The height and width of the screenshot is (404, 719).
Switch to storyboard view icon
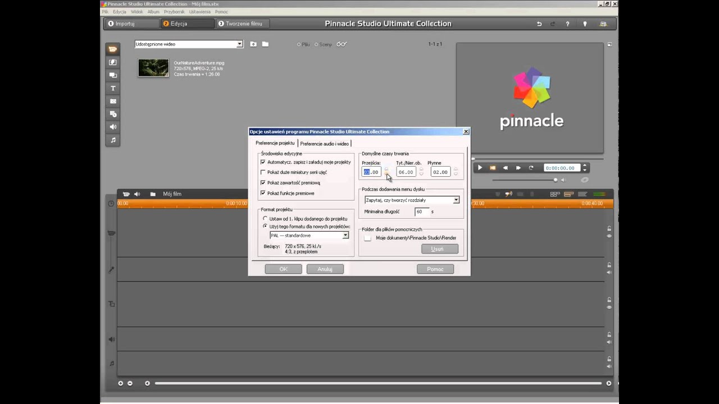pyautogui.click(x=555, y=194)
